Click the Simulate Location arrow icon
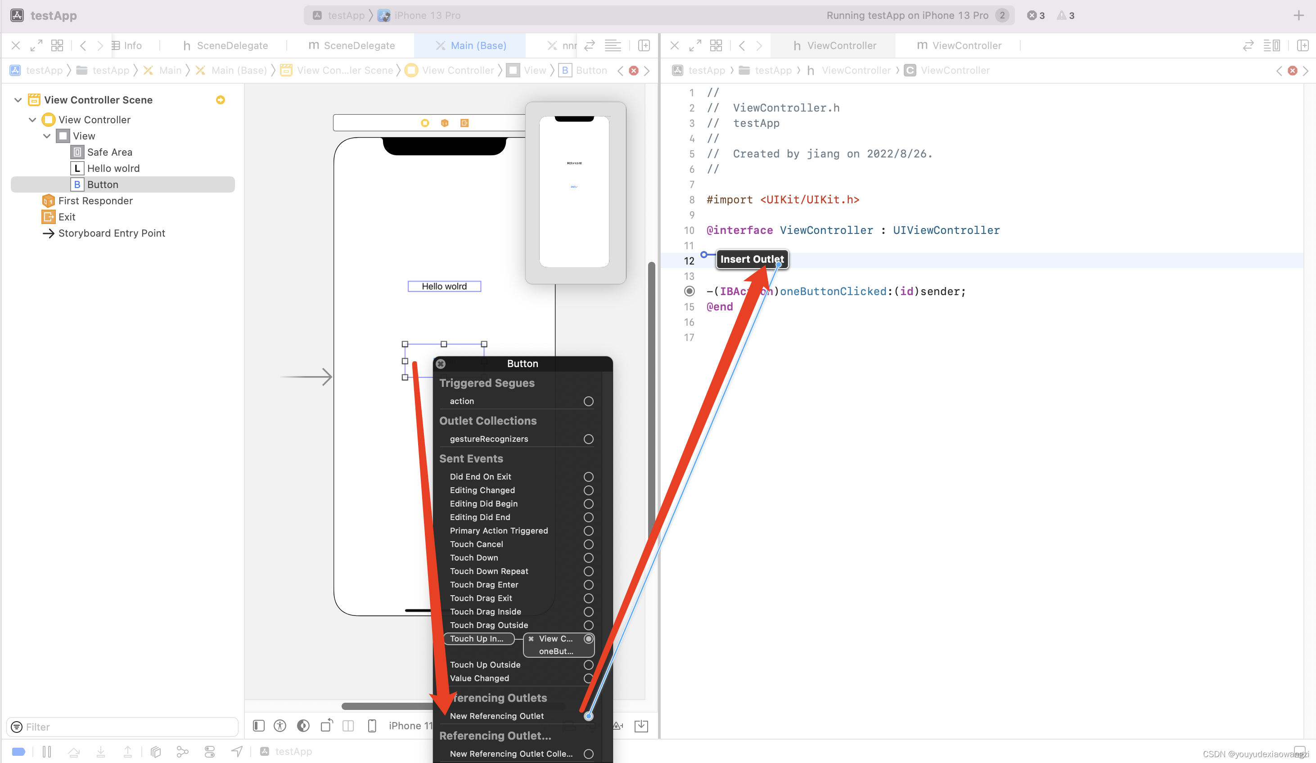The image size is (1316, 763). pos(237,751)
